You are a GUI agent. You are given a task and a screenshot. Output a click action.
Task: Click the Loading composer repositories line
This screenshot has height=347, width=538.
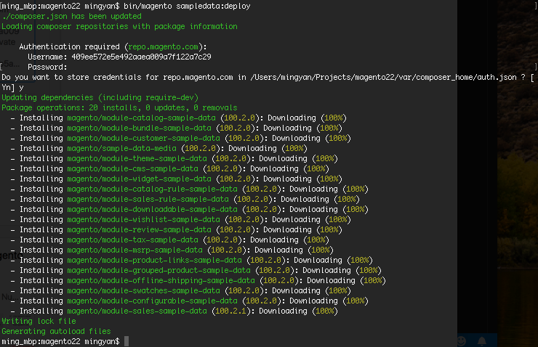pyautogui.click(x=119, y=26)
